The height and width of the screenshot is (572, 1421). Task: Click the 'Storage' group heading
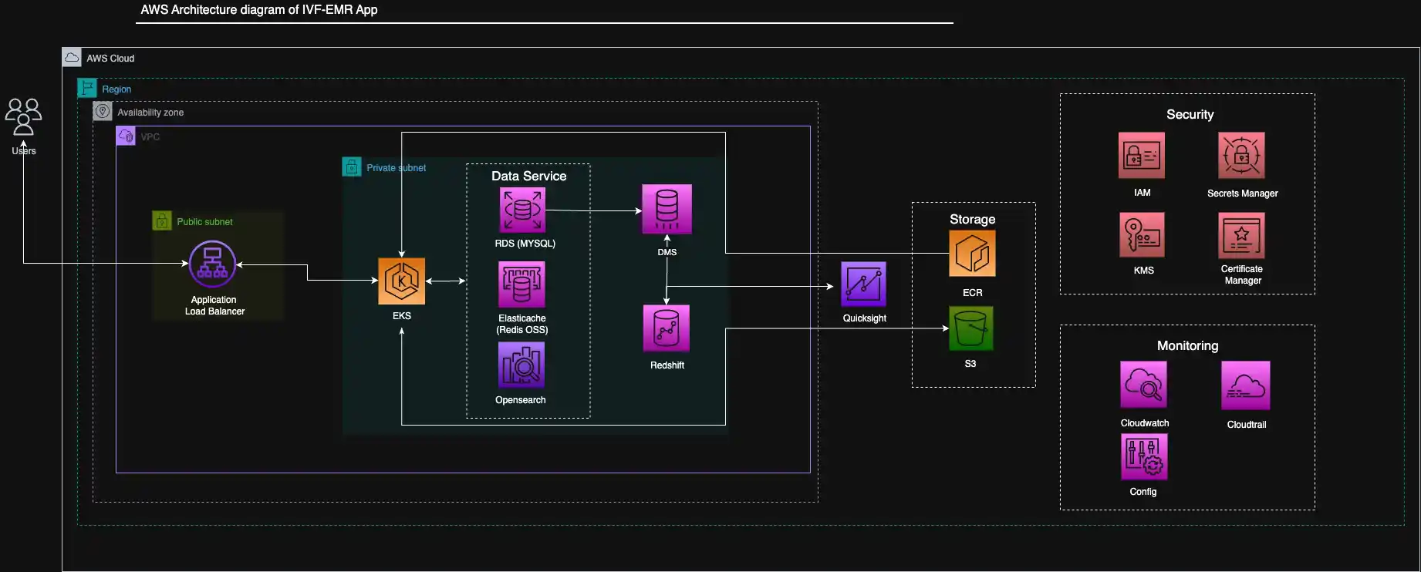click(x=972, y=219)
